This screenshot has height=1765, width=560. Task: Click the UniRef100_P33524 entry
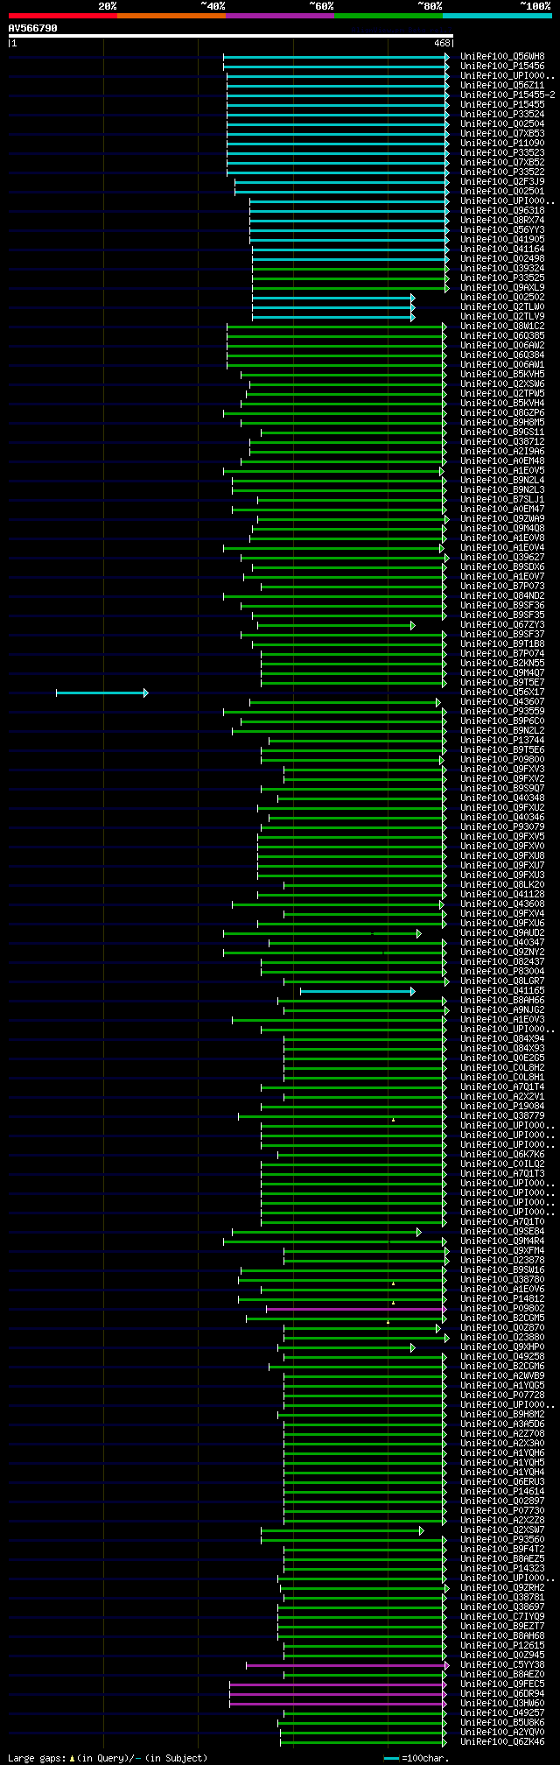coord(502,114)
